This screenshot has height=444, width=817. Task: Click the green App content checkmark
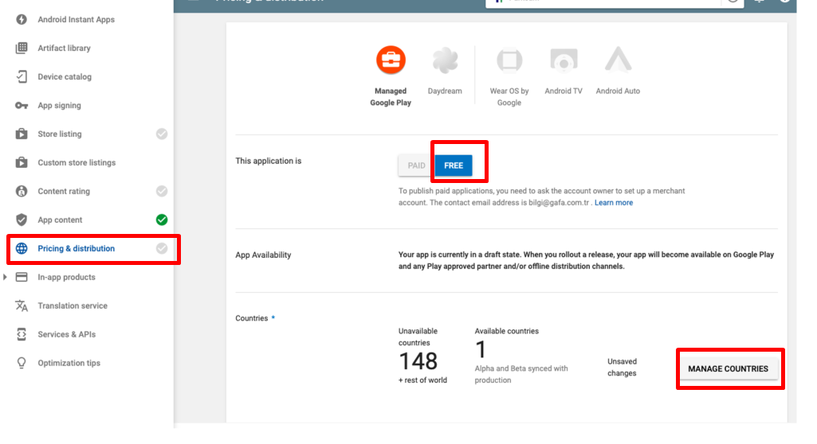pos(162,220)
